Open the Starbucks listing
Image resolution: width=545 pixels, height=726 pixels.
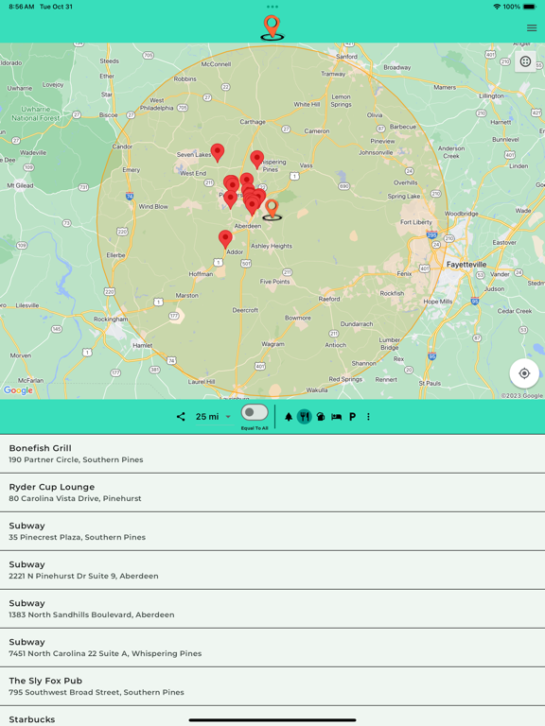pyautogui.click(x=272, y=717)
